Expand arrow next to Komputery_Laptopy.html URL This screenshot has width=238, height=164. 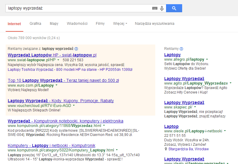pos(117,150)
